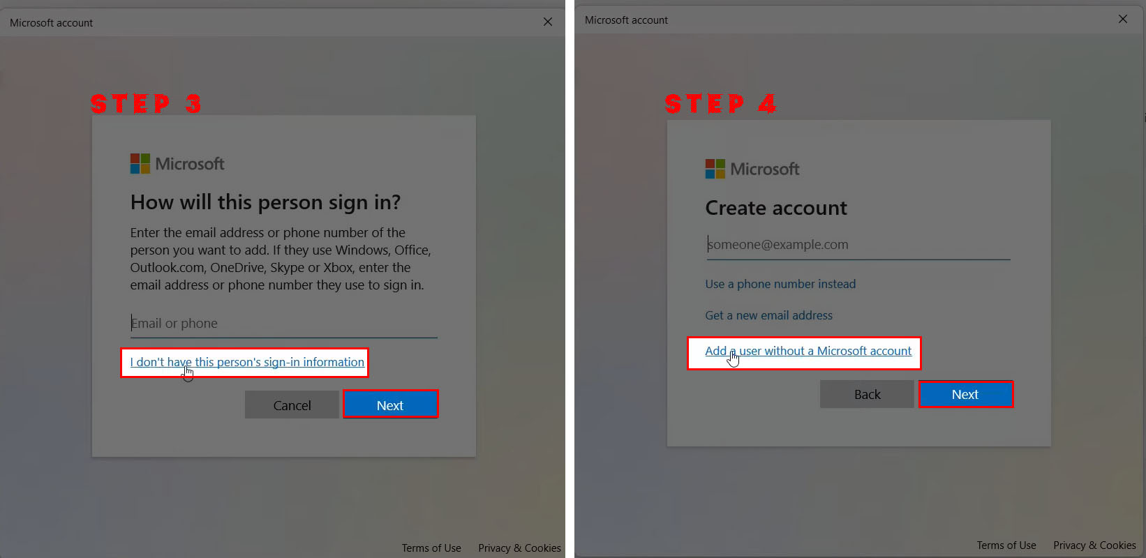Focus the Email or phone field

tap(284, 324)
